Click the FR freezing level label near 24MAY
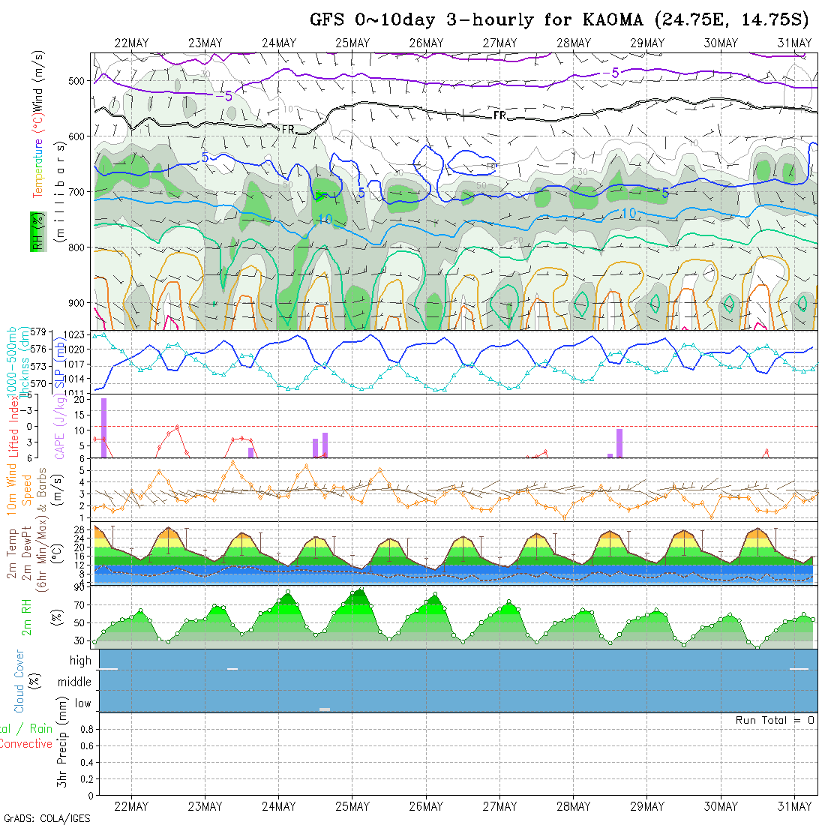825x825 pixels. click(x=289, y=130)
